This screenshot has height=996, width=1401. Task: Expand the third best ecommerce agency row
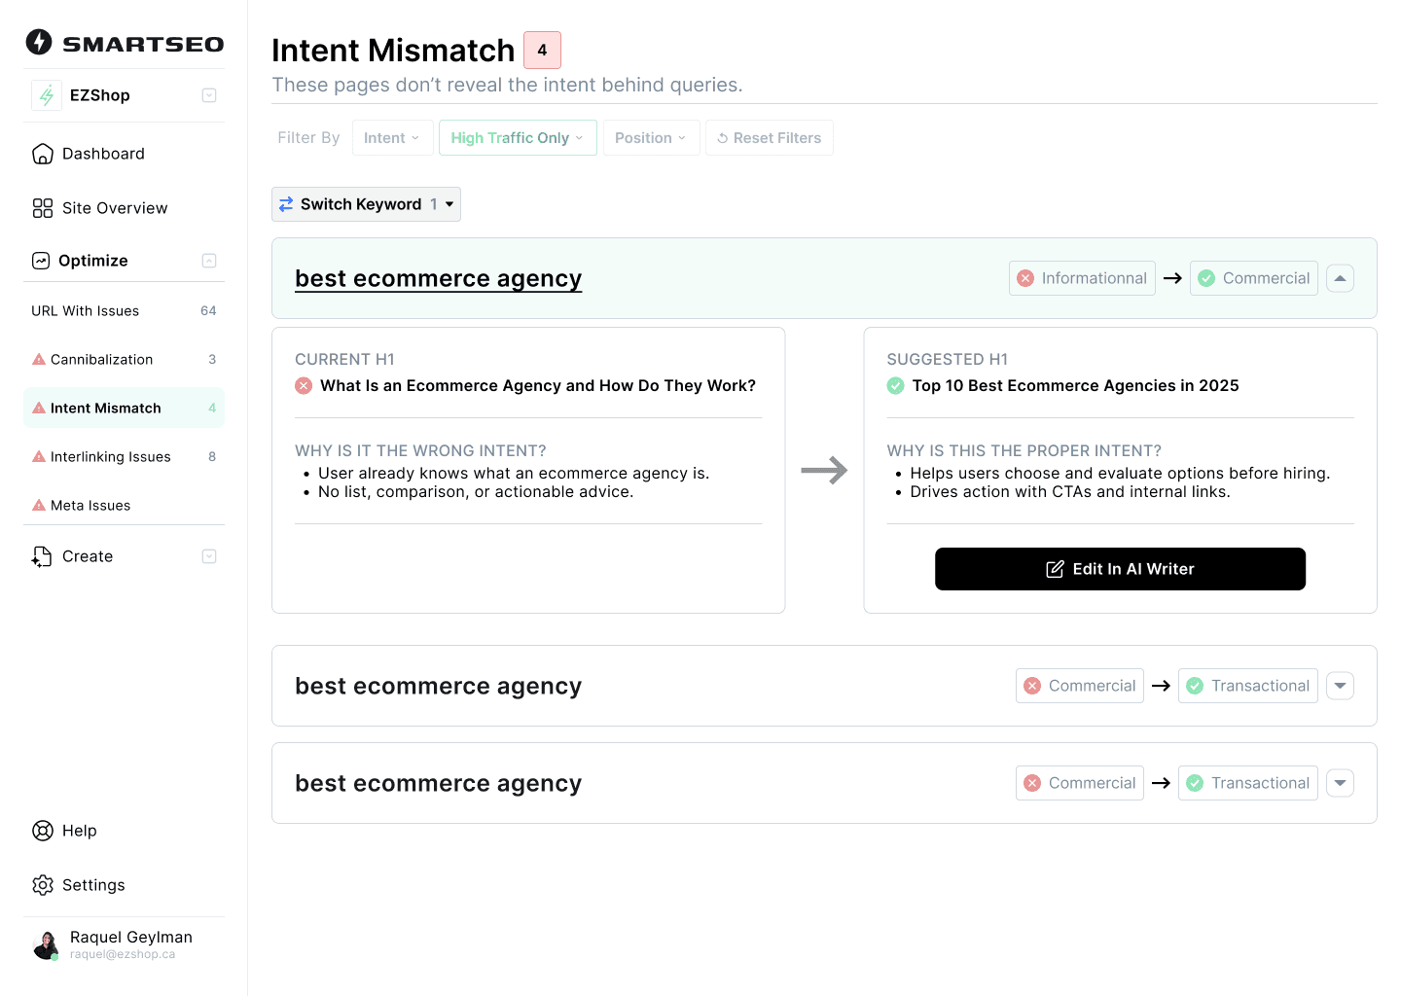[x=1340, y=783]
